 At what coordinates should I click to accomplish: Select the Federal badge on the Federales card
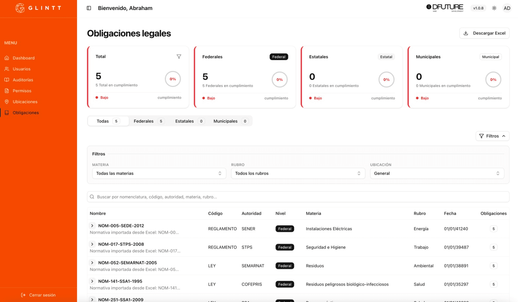click(278, 57)
